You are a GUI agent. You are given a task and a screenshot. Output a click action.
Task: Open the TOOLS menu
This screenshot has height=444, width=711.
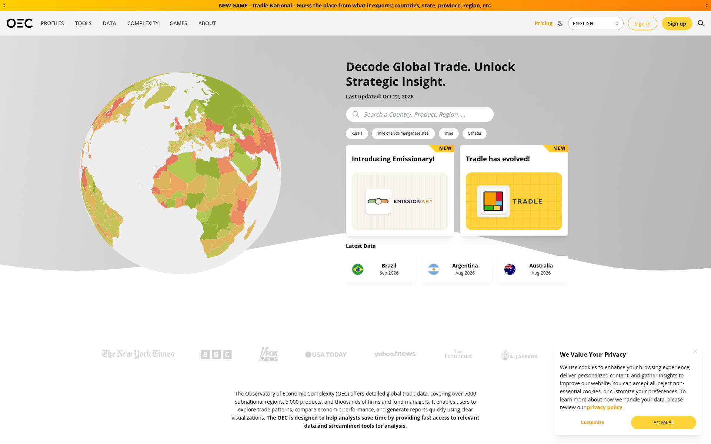tap(83, 23)
